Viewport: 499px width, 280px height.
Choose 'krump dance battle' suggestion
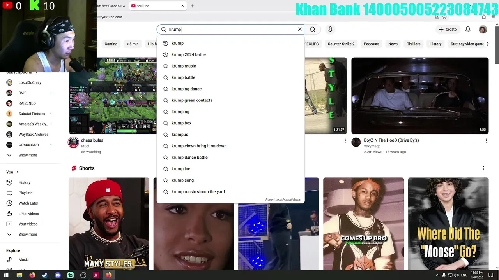click(230, 157)
